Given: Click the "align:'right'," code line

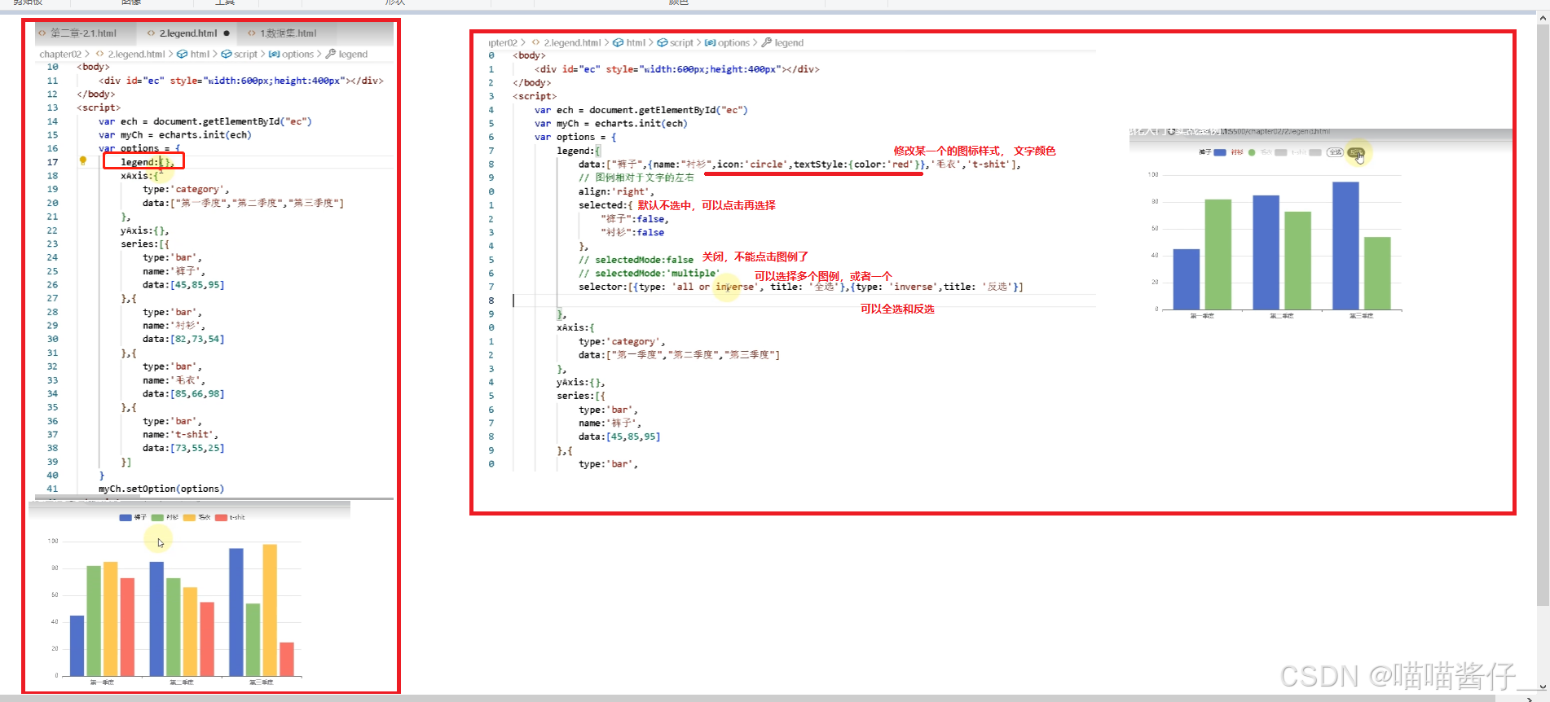Looking at the screenshot, I should pos(616,191).
